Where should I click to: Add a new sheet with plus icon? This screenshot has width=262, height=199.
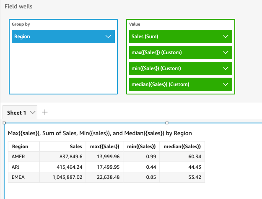pyautogui.click(x=45, y=113)
